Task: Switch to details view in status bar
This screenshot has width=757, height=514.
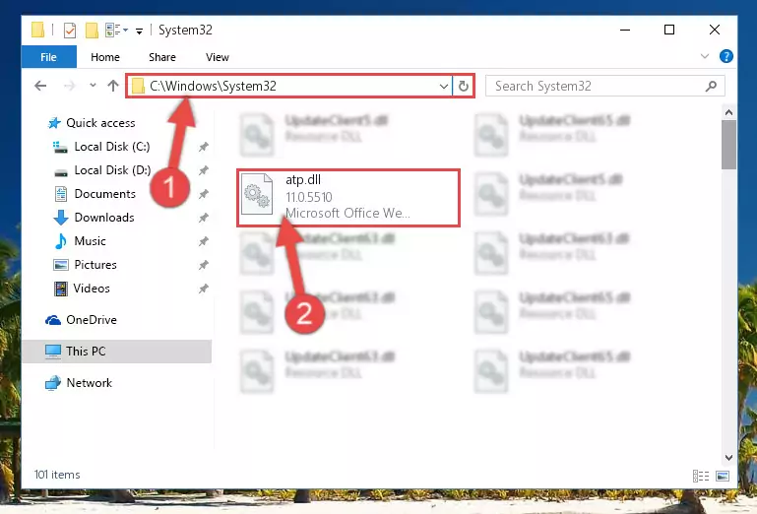Action: click(701, 477)
